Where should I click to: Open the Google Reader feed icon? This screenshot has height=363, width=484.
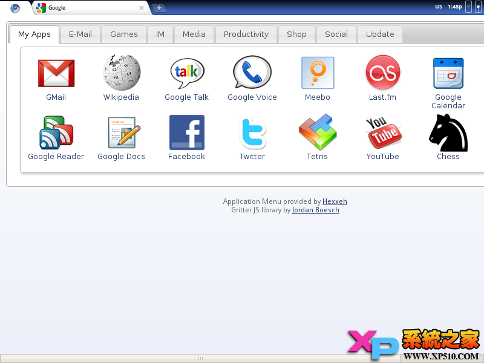click(56, 132)
